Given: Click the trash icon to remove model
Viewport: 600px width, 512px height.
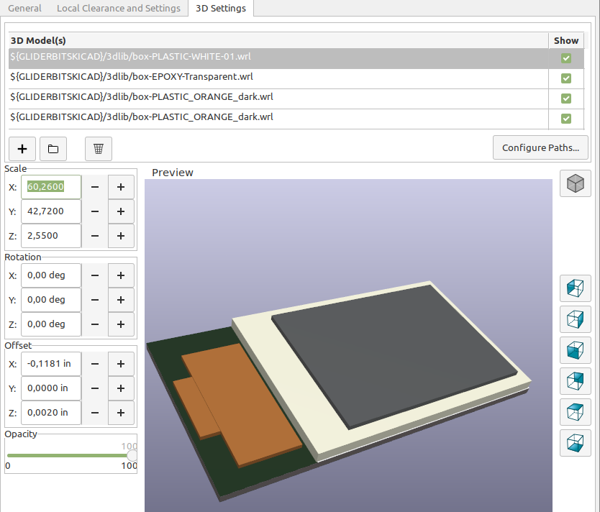Looking at the screenshot, I should coord(99,149).
